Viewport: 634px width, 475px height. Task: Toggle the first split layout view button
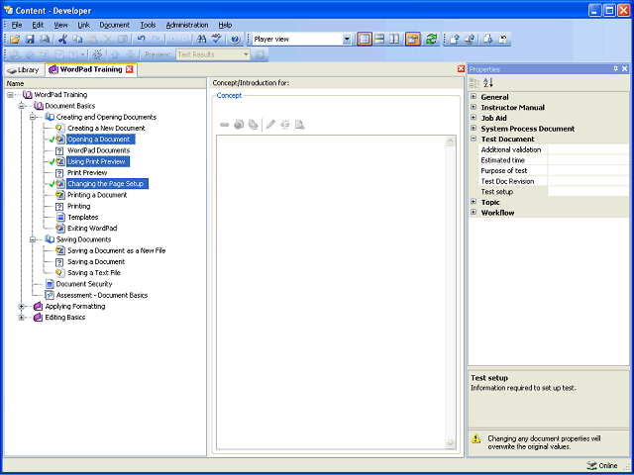365,40
